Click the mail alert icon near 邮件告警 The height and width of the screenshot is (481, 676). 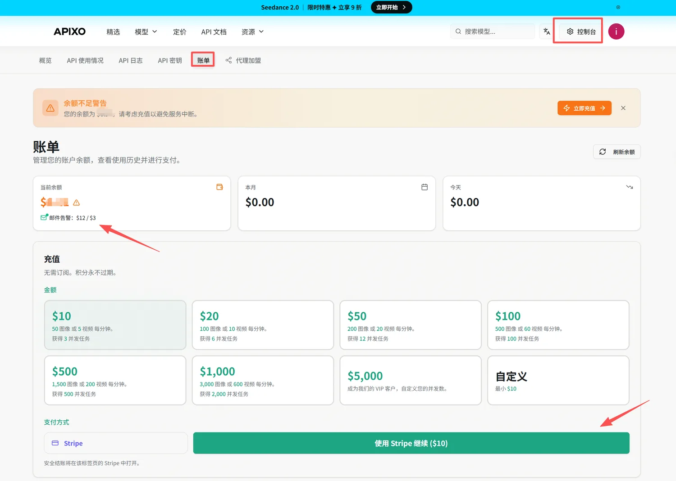[44, 217]
